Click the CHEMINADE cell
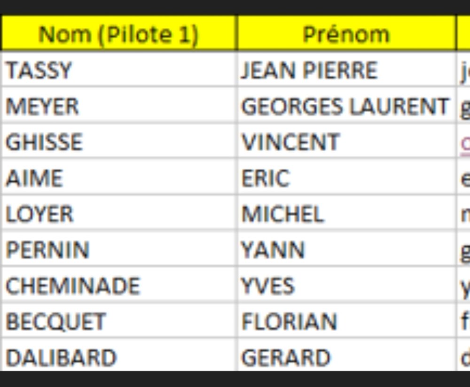This screenshot has width=470, height=387. (118, 286)
